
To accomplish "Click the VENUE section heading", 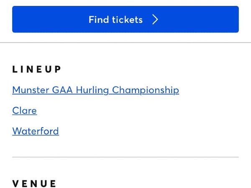I will [x=34, y=183].
